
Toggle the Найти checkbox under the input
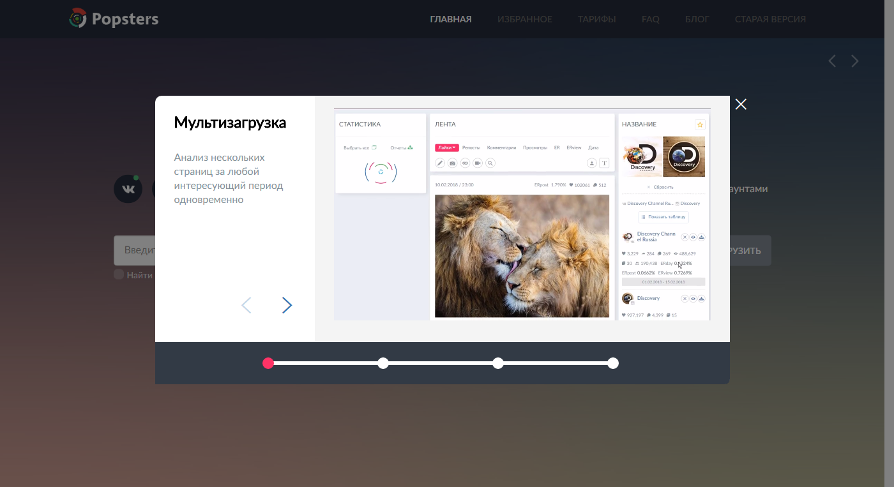click(119, 274)
